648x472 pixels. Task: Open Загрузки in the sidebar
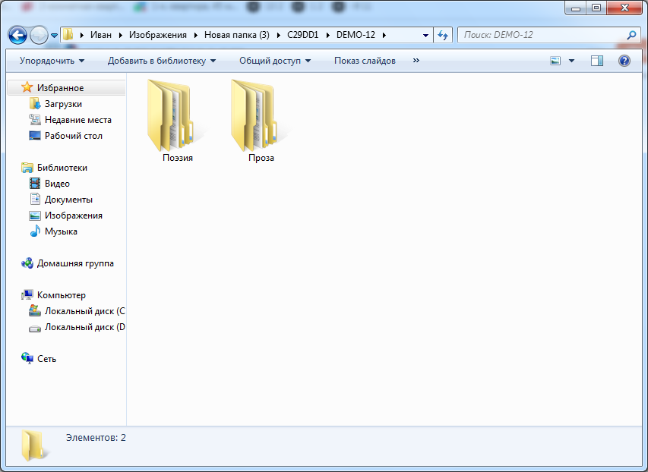click(63, 104)
